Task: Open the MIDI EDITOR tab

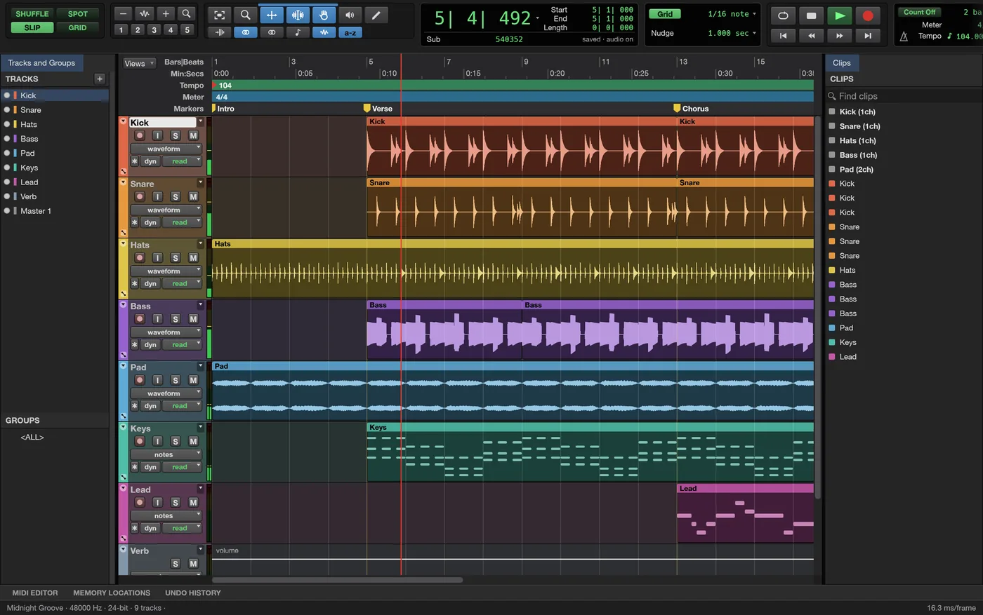Action: pos(35,593)
